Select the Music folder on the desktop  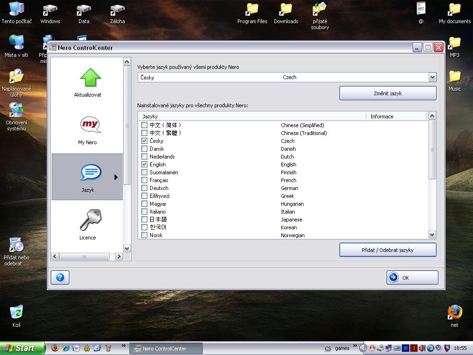point(455,81)
